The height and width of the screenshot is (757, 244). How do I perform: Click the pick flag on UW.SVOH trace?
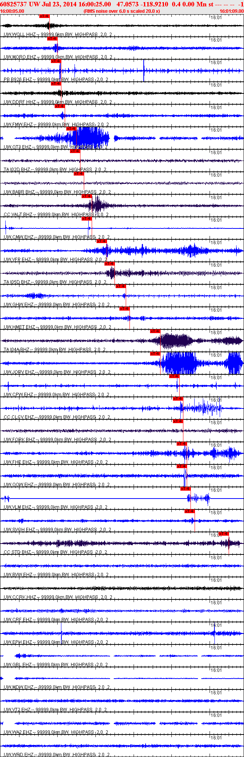coord(189,511)
